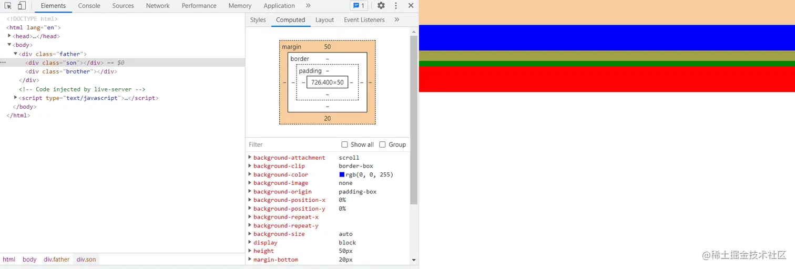Click the padding-box value text
Image resolution: width=795 pixels, height=269 pixels.
358,191
